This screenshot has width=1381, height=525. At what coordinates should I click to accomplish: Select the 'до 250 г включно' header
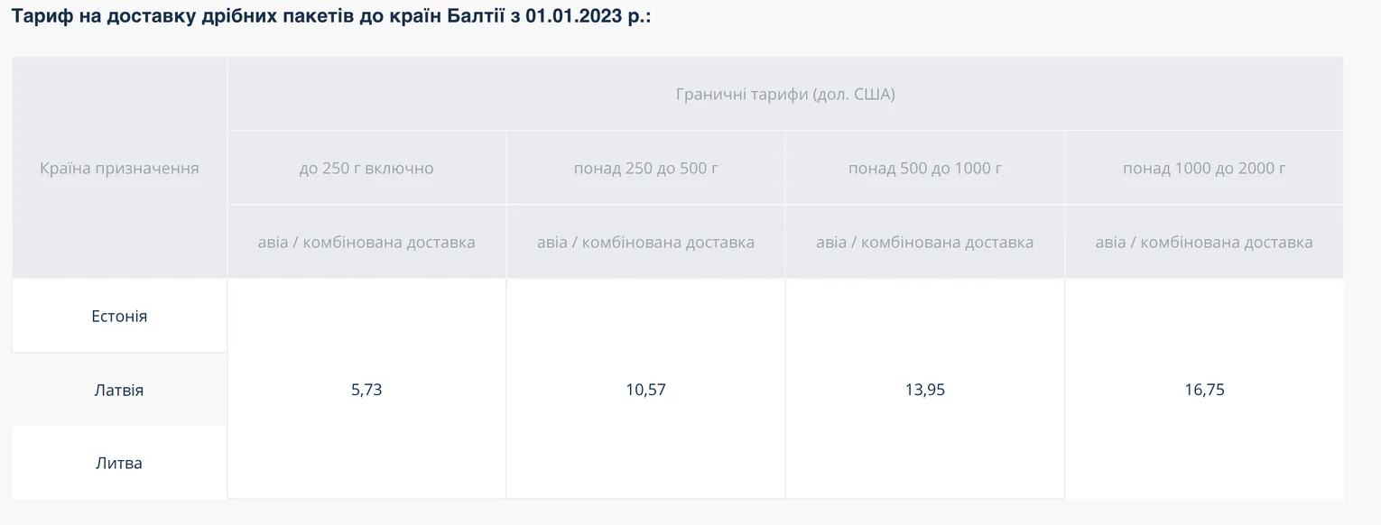(366, 168)
